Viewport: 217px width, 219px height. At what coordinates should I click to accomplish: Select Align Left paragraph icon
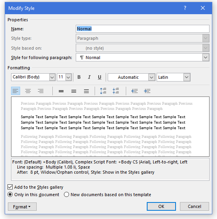coord(15,91)
